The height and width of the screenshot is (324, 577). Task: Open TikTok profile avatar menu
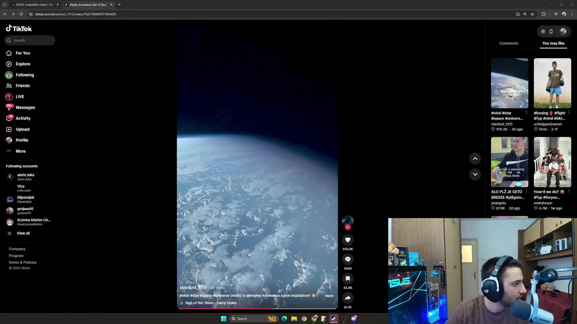563,31
